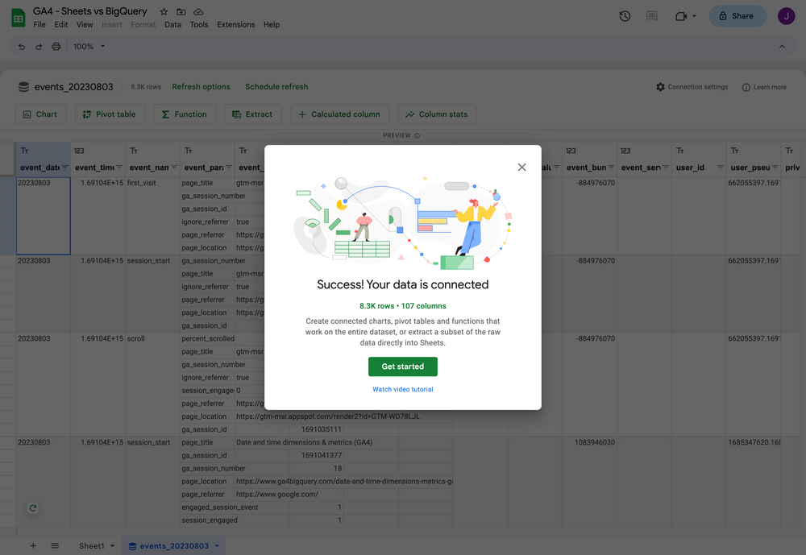Open the all sheets list
The image size is (806, 555).
coord(55,545)
